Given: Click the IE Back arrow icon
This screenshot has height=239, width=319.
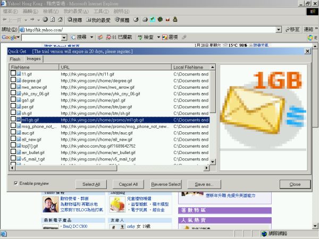Looking at the screenshot, I should [x=4, y=20].
